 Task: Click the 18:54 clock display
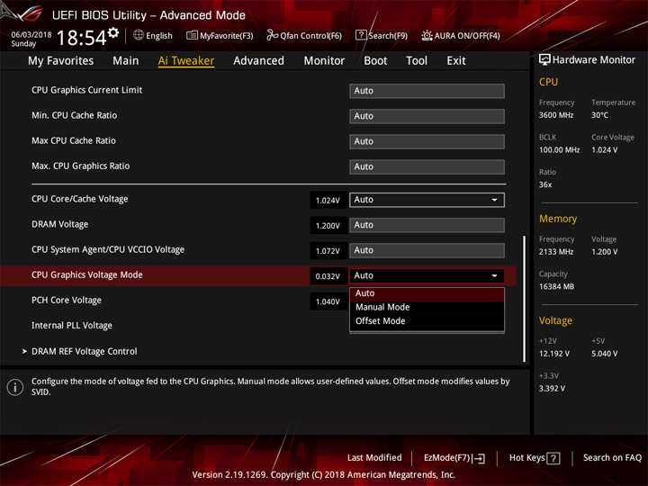tap(81, 38)
